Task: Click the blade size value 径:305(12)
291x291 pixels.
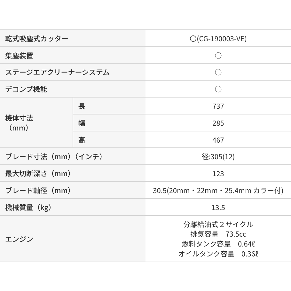Action: point(218,157)
